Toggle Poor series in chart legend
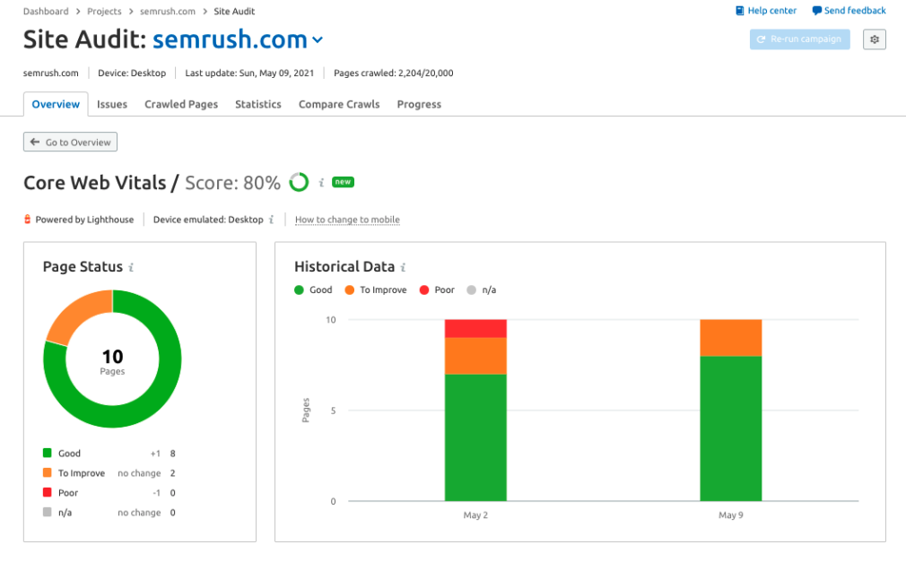Screen dimensions: 906x562 point(437,290)
